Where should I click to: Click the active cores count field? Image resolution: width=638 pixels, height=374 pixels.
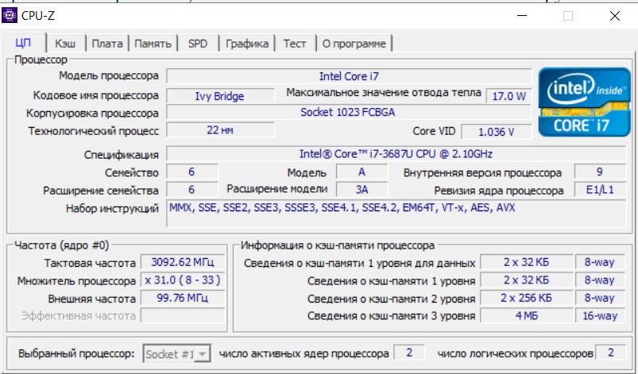[x=409, y=353]
